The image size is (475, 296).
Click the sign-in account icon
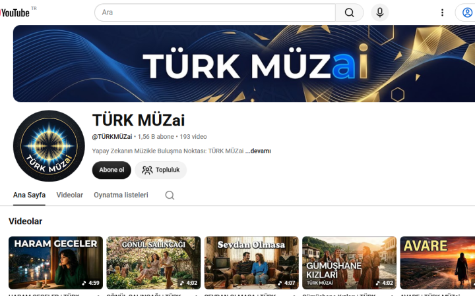click(466, 12)
